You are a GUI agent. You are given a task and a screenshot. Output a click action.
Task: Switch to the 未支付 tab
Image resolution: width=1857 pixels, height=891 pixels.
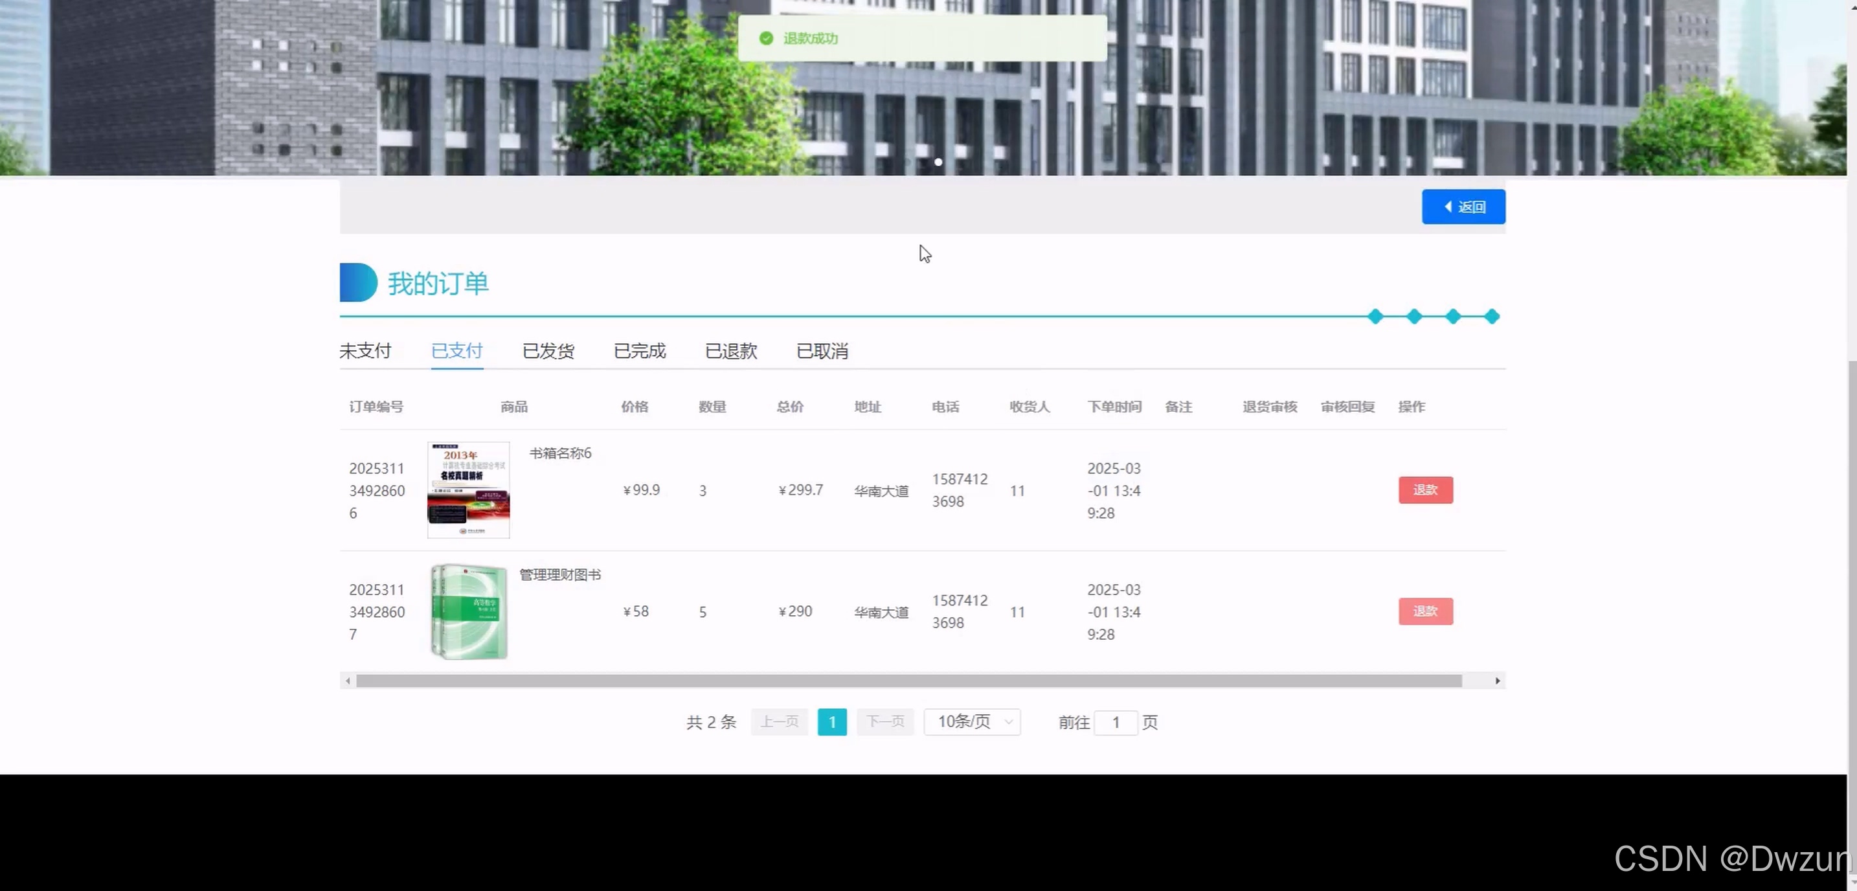(365, 351)
